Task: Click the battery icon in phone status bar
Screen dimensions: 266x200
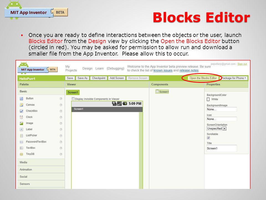Action: coord(125,103)
